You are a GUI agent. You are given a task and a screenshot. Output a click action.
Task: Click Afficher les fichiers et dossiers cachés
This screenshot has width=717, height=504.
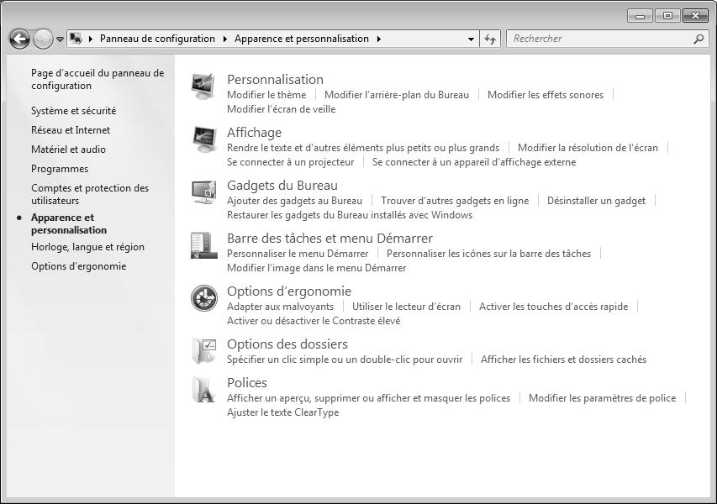(563, 360)
